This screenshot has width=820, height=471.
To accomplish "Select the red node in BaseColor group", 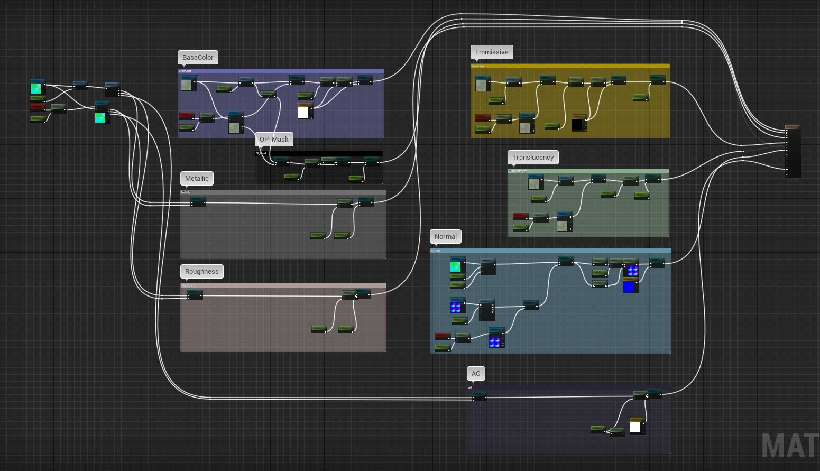I will point(187,116).
